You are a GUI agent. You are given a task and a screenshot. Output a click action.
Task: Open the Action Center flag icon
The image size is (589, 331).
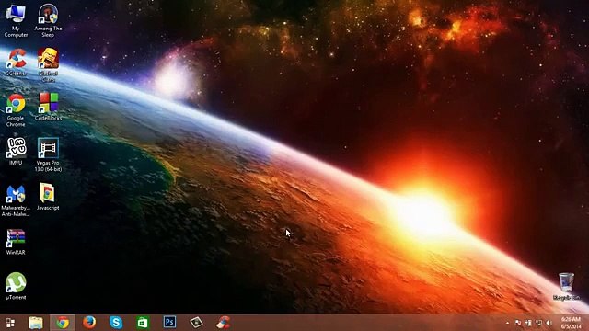[517, 323]
